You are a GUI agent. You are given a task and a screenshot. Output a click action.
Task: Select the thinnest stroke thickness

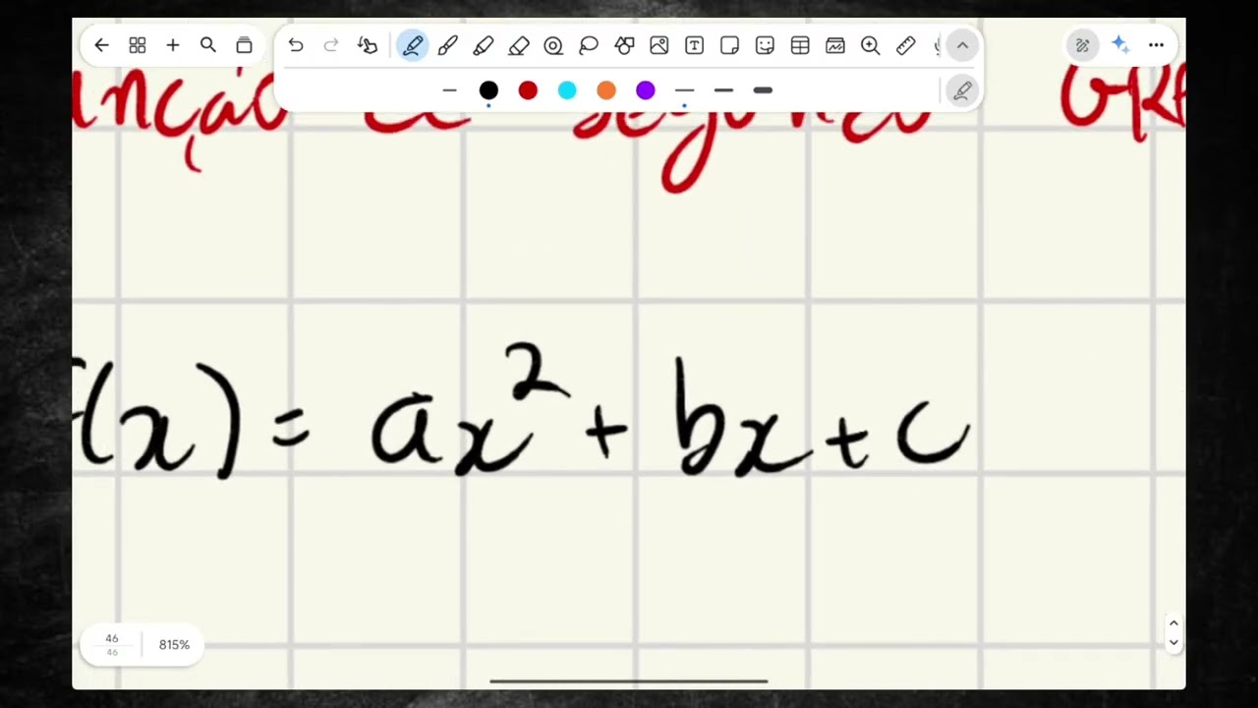(x=684, y=90)
